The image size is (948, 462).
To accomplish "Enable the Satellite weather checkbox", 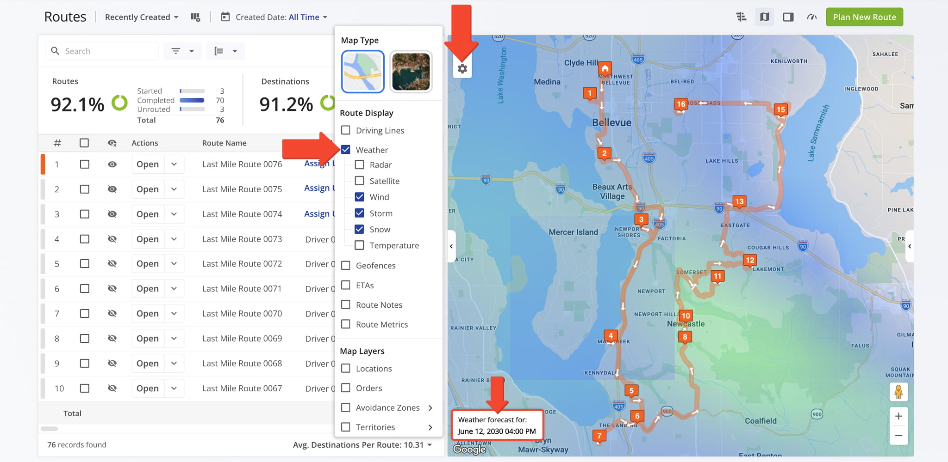I will click(x=360, y=181).
